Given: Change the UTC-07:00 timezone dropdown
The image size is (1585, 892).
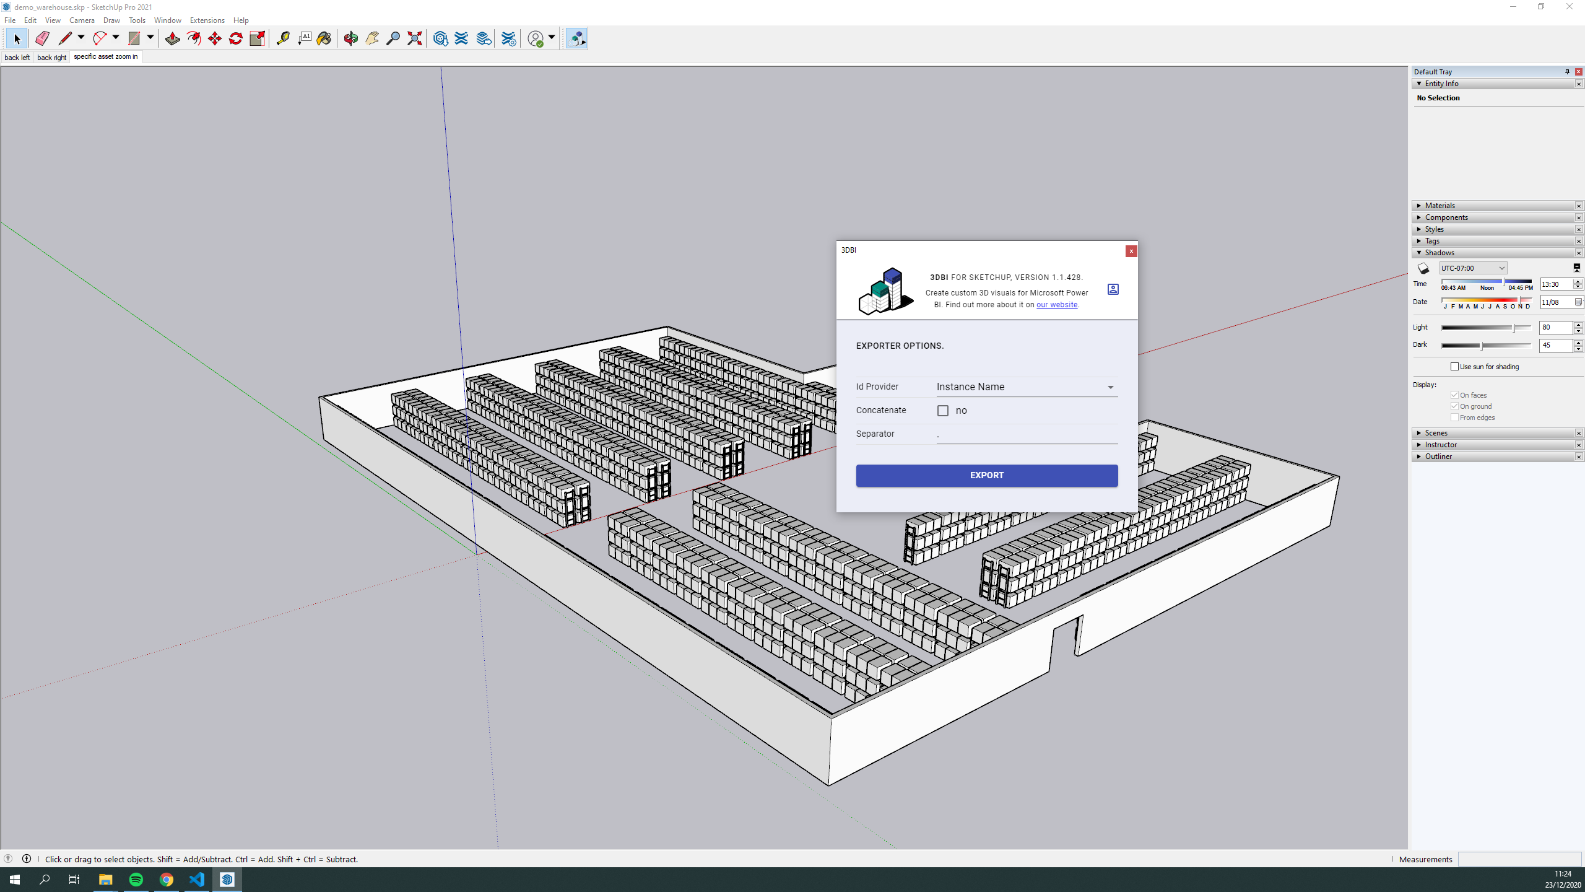Looking at the screenshot, I should tap(1473, 268).
